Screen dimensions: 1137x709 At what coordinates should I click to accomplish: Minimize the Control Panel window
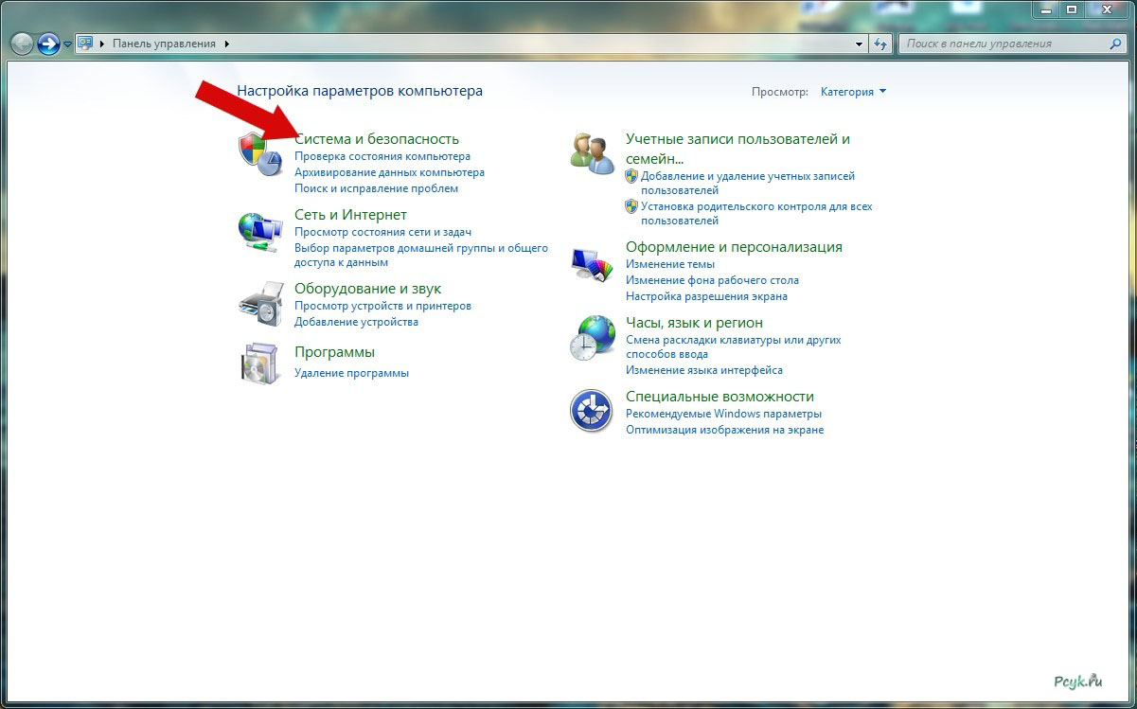pyautogui.click(x=1046, y=9)
